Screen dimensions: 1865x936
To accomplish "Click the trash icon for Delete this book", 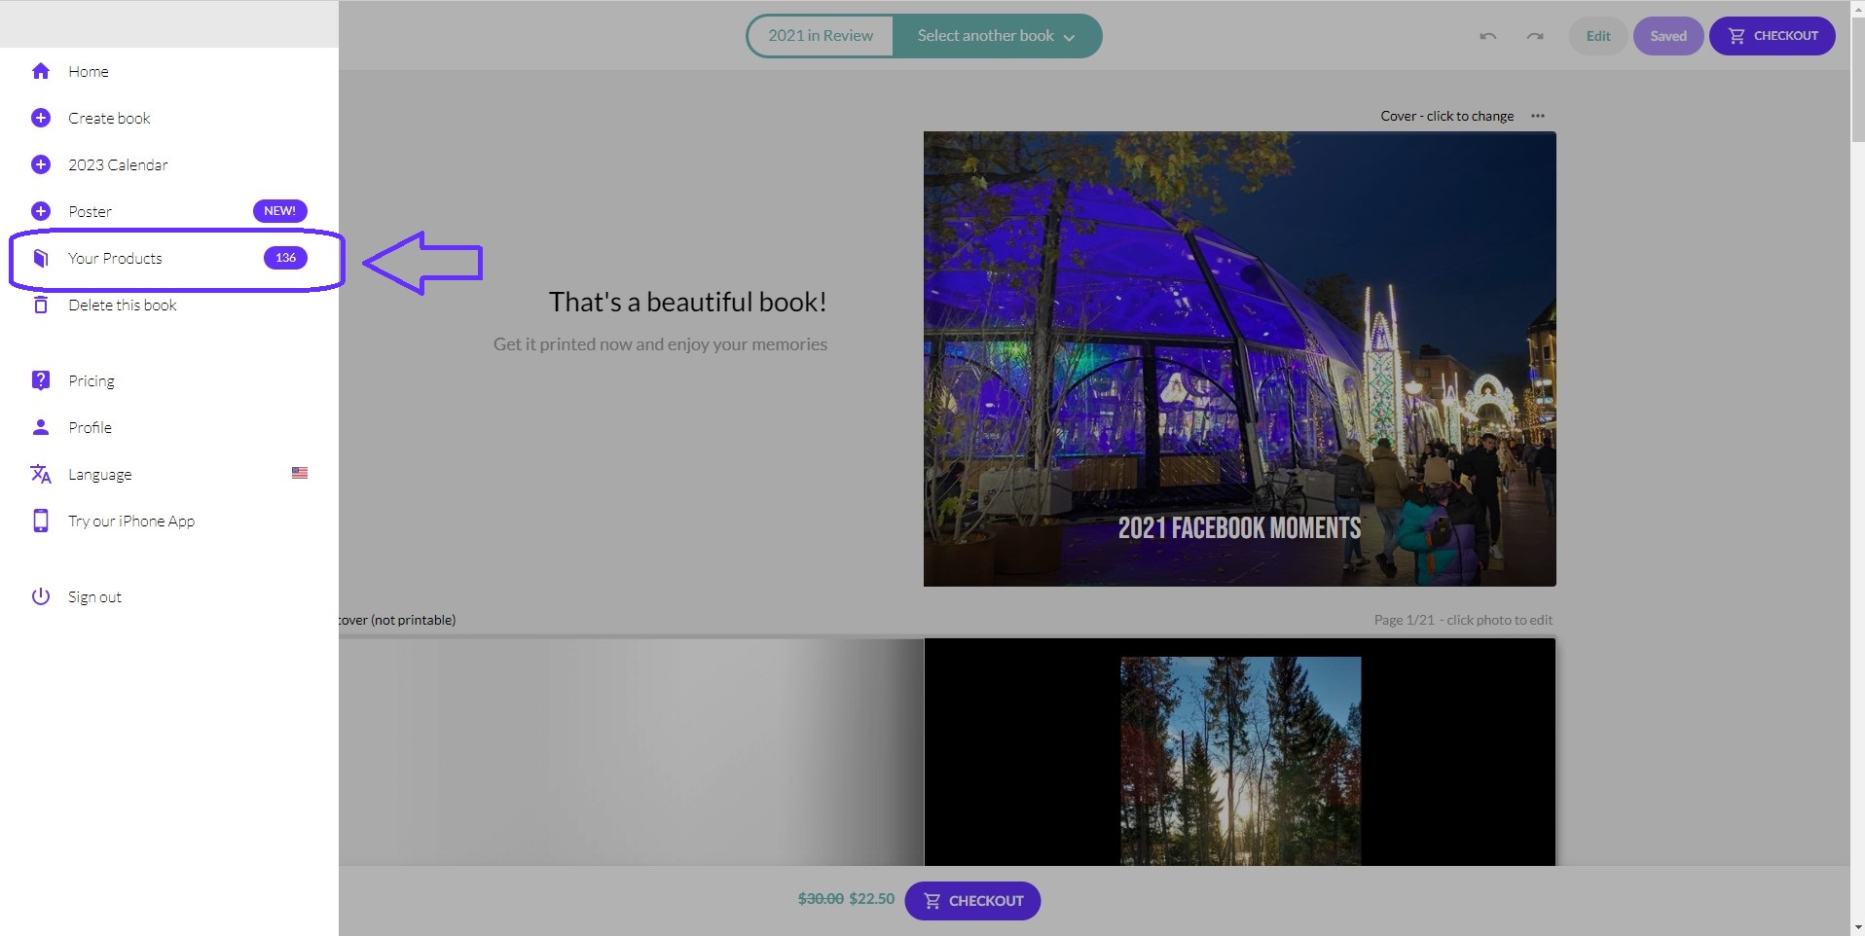I will pyautogui.click(x=41, y=305).
